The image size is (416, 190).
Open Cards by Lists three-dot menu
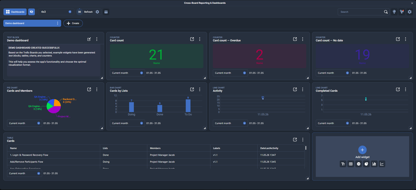pyautogui.click(x=200, y=89)
